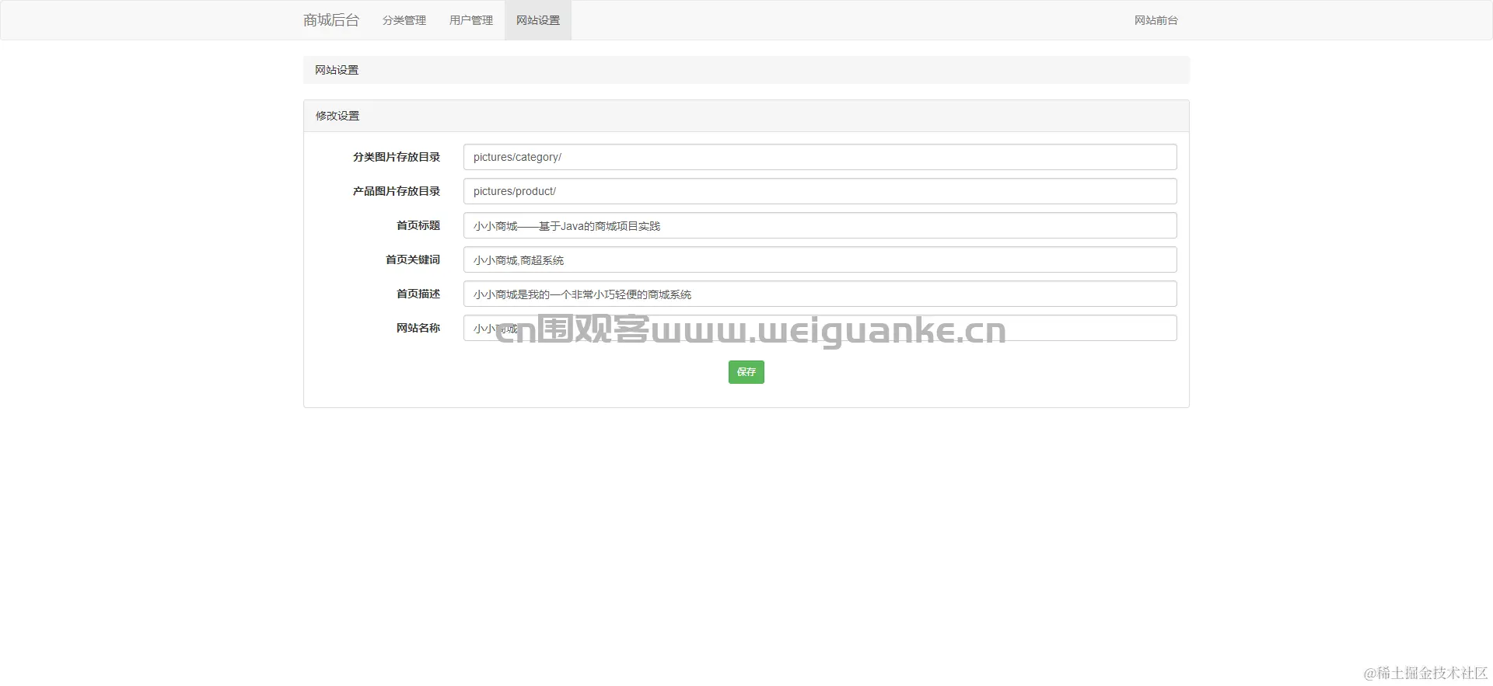Click the green 保存 button
This screenshot has height=686, width=1493.
pyautogui.click(x=746, y=372)
